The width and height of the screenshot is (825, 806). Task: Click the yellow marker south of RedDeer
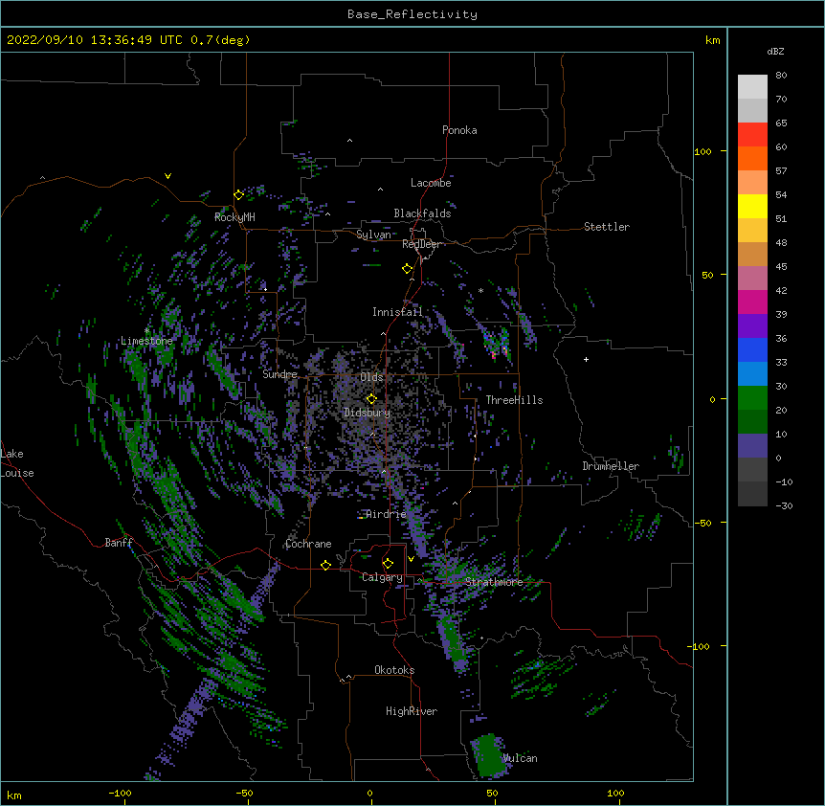click(407, 269)
